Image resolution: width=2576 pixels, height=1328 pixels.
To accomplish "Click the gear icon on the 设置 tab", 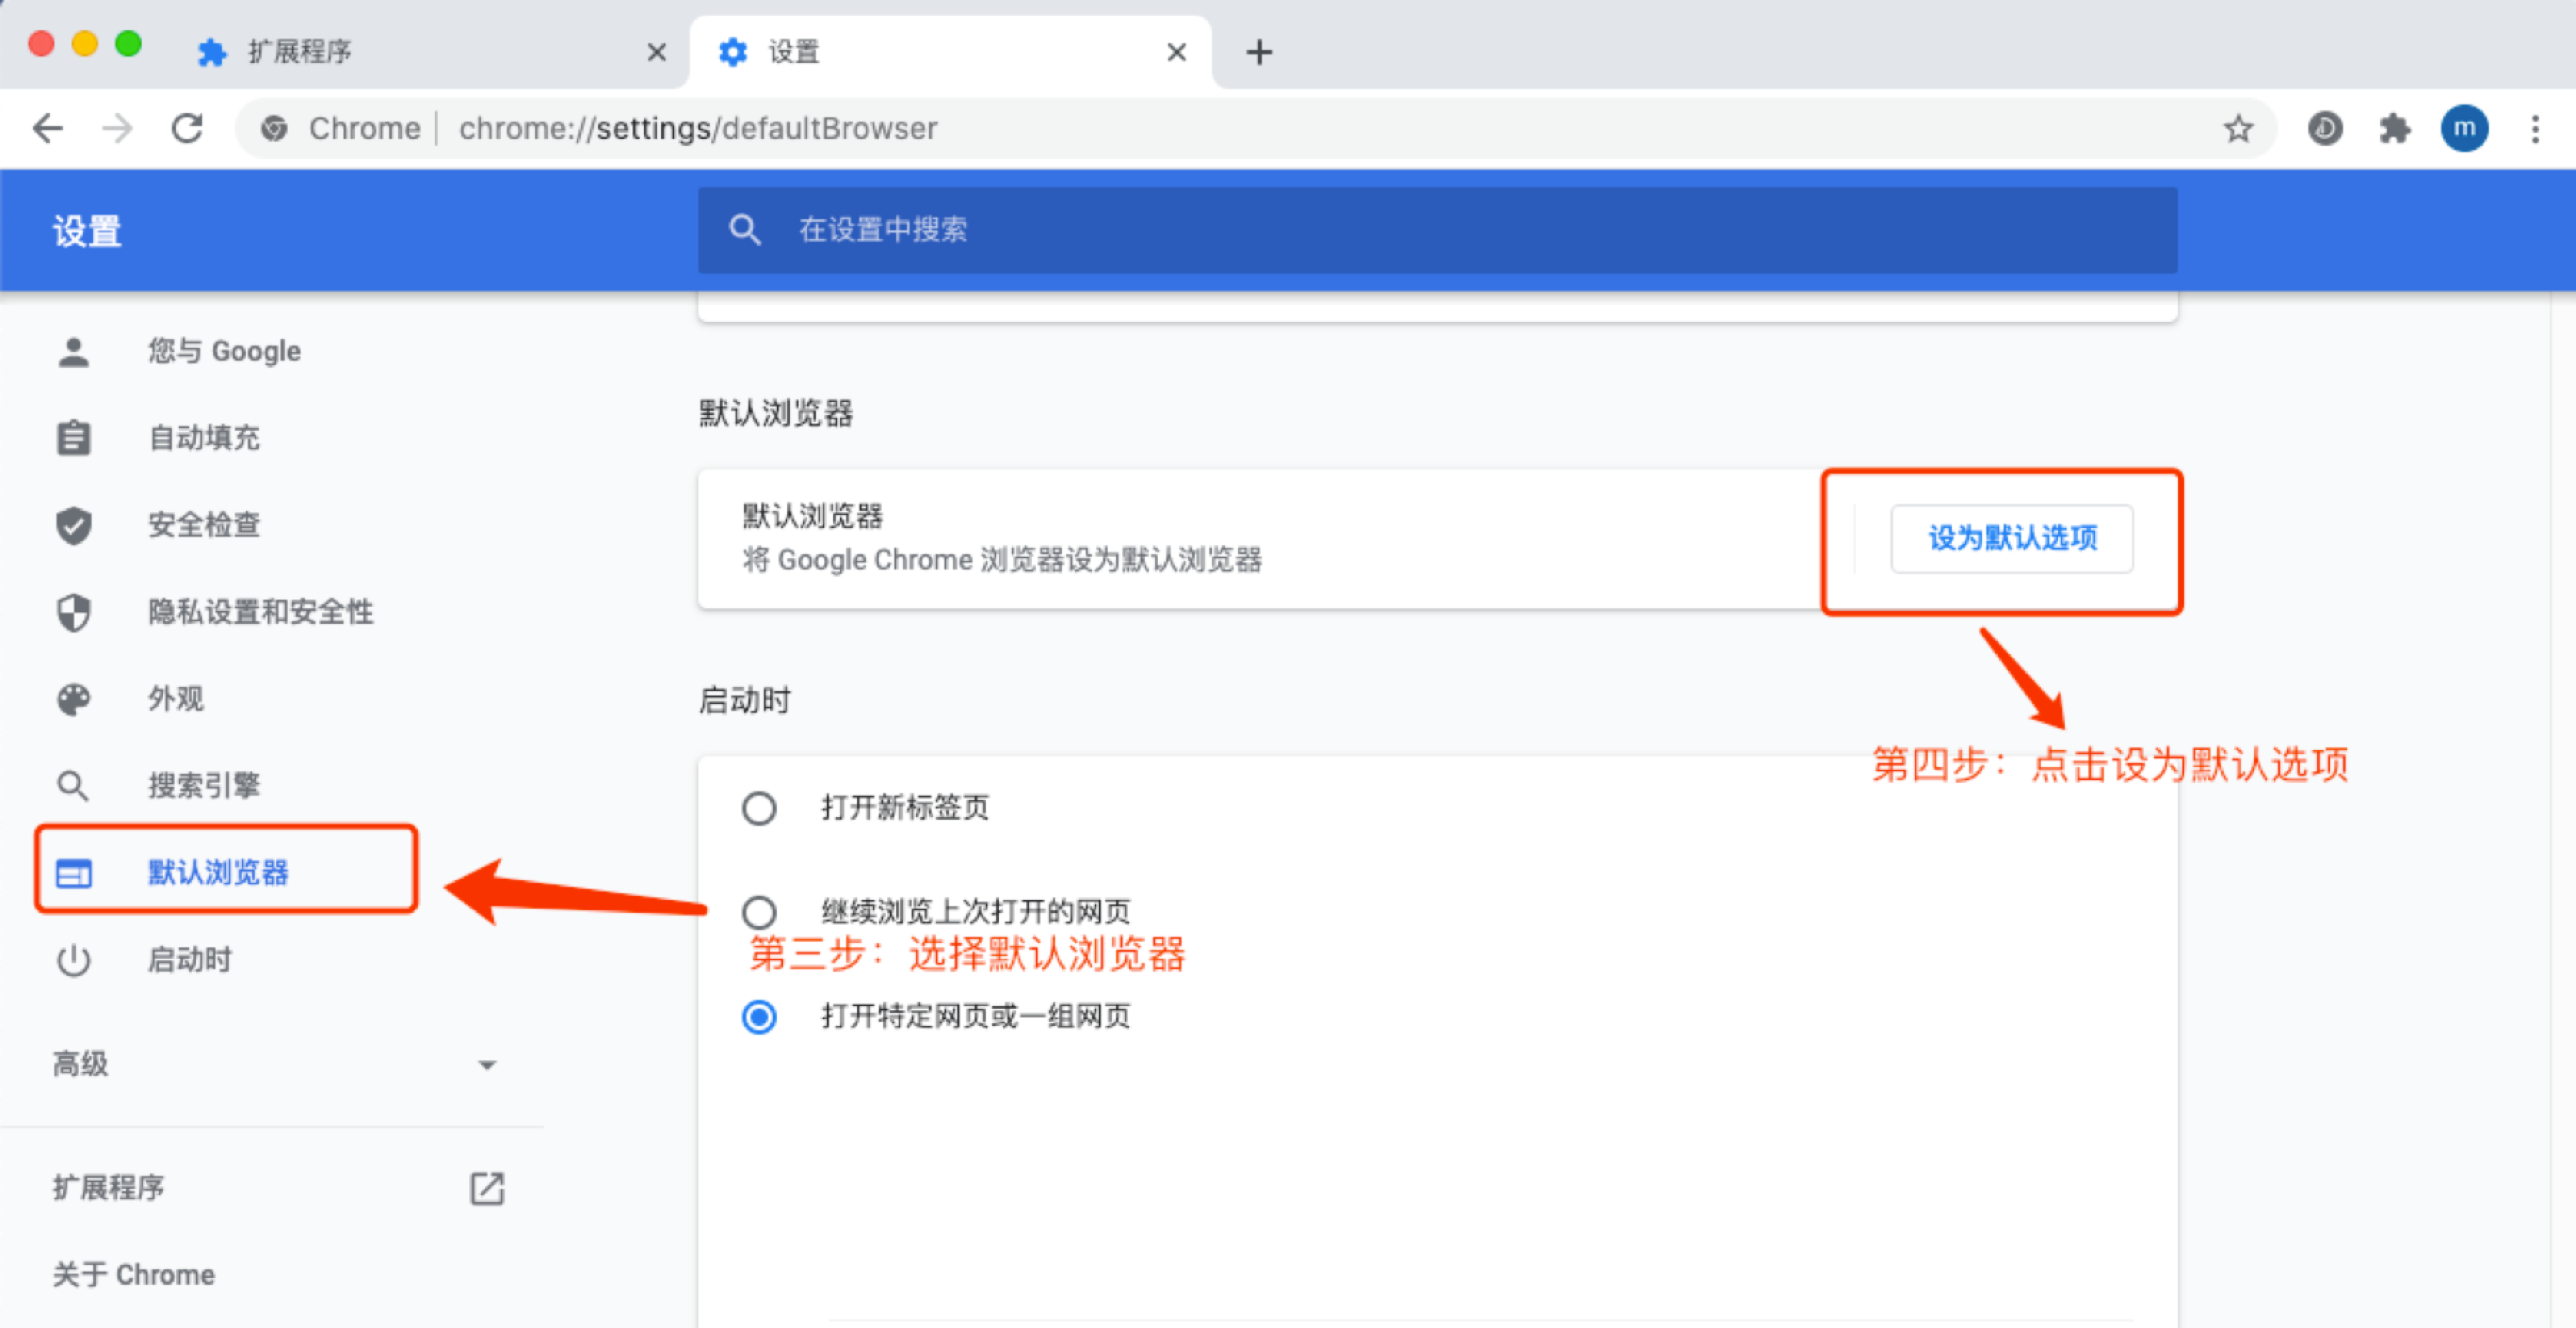I will [x=733, y=52].
